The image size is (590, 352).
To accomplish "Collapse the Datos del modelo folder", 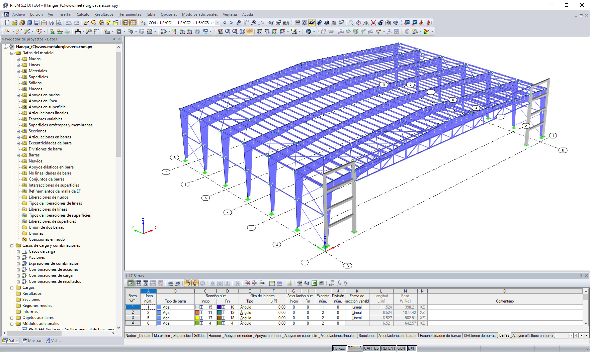I will pyautogui.click(x=12, y=53).
